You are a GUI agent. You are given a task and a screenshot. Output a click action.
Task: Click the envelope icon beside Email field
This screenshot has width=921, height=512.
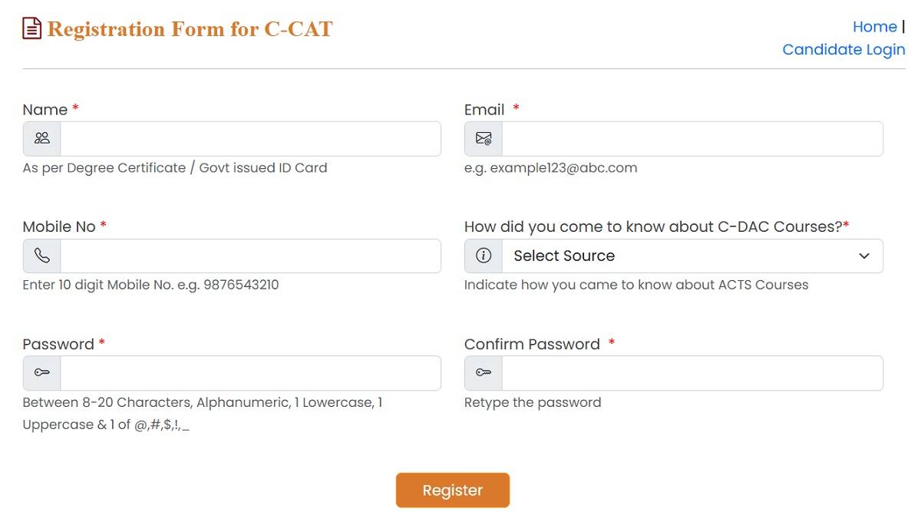[x=484, y=138]
